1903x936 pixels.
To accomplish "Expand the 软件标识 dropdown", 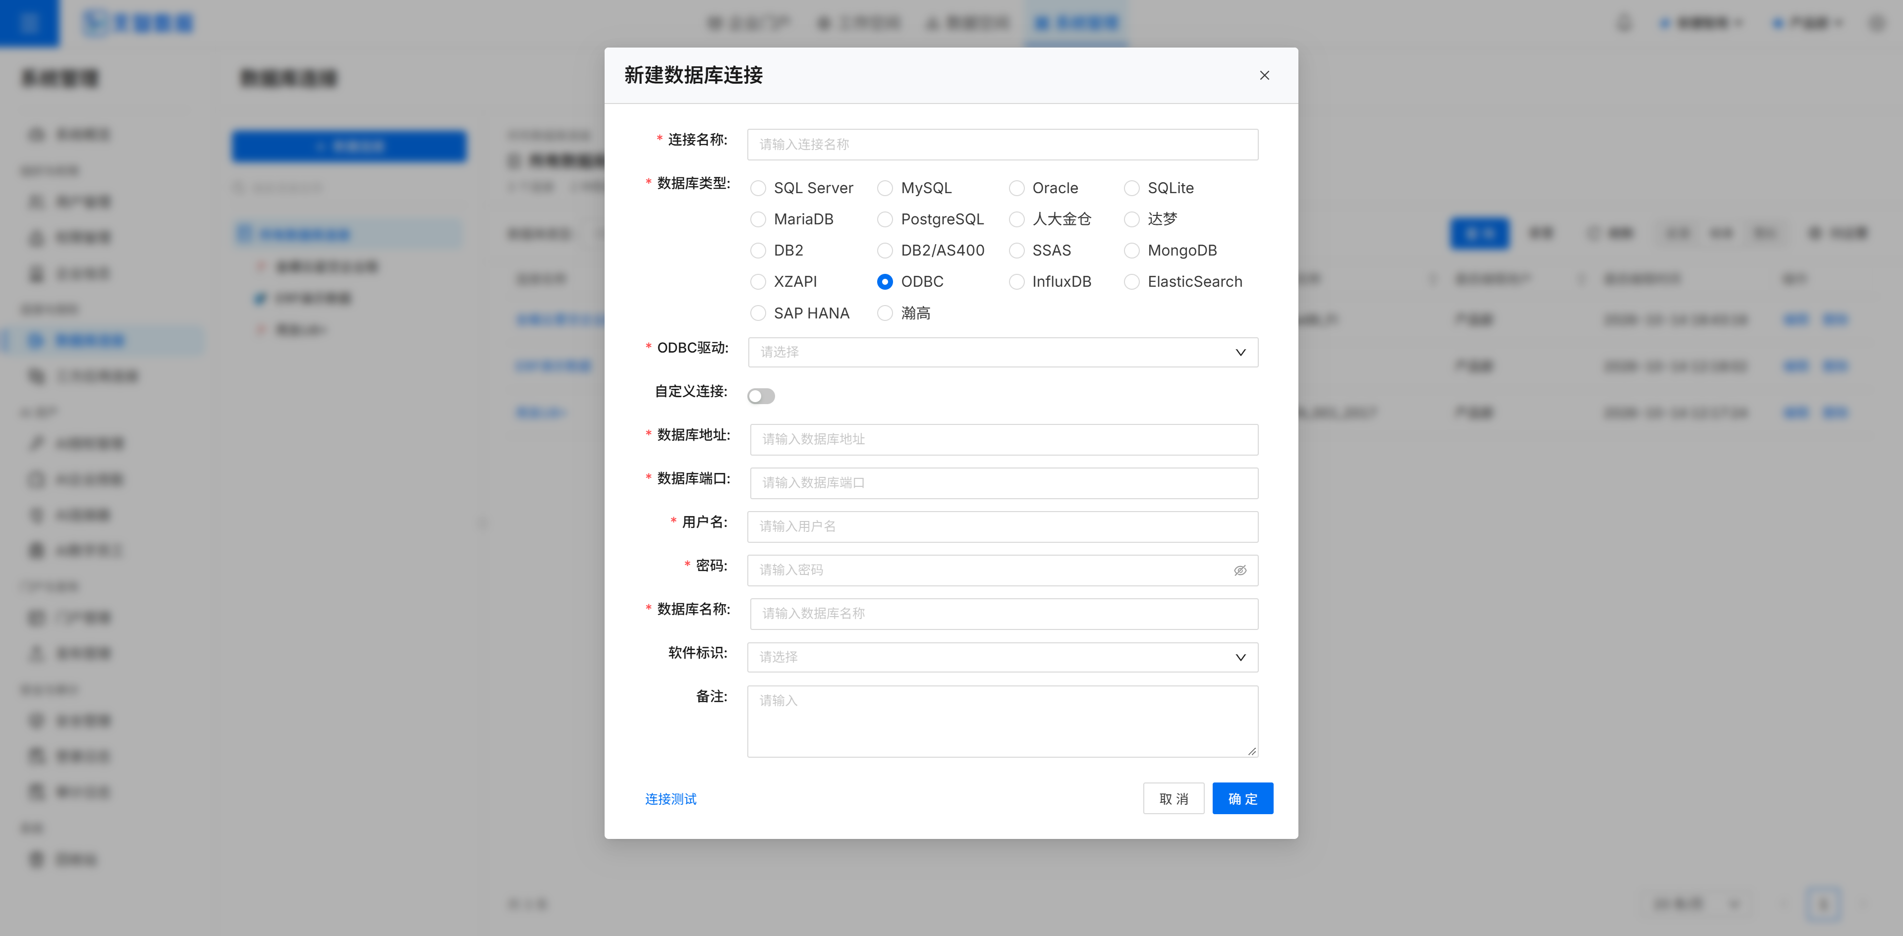I will 1003,657.
